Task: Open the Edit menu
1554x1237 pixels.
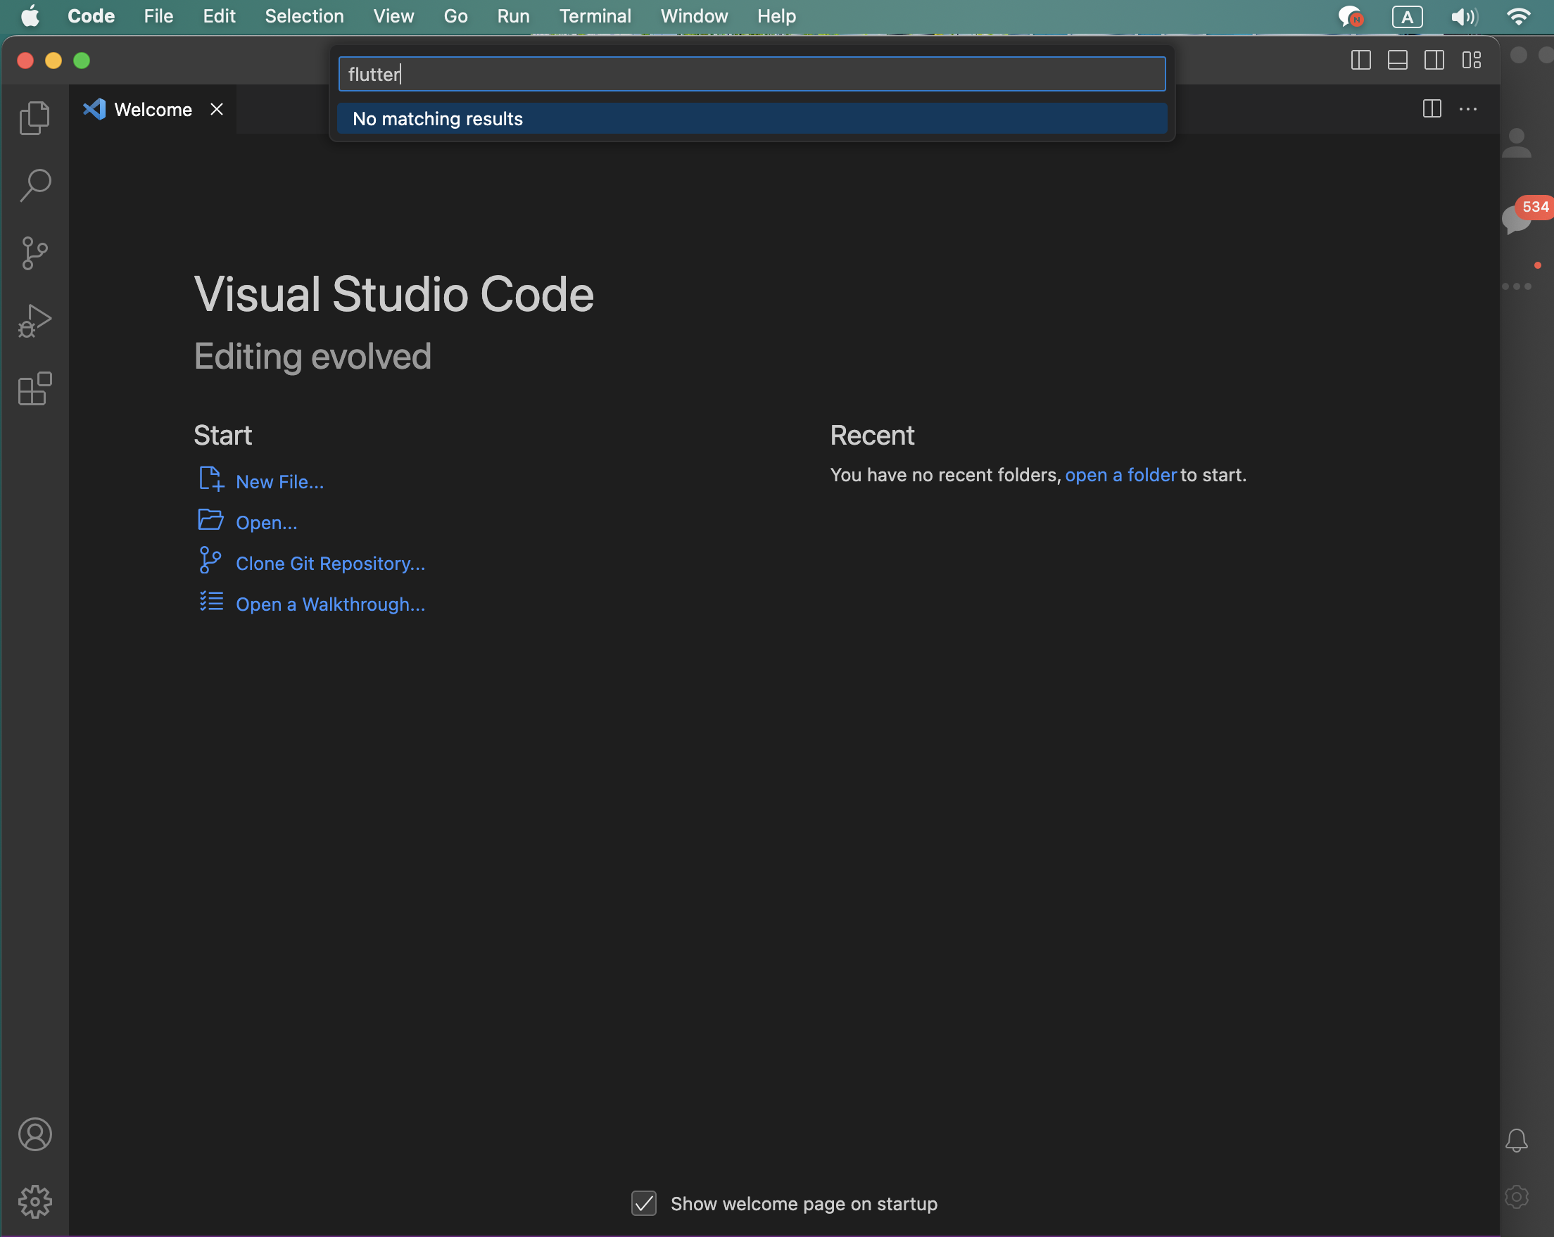Action: pyautogui.click(x=219, y=16)
